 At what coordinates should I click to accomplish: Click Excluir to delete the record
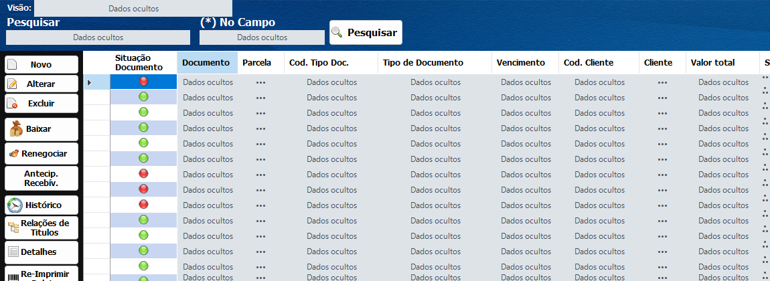42,104
